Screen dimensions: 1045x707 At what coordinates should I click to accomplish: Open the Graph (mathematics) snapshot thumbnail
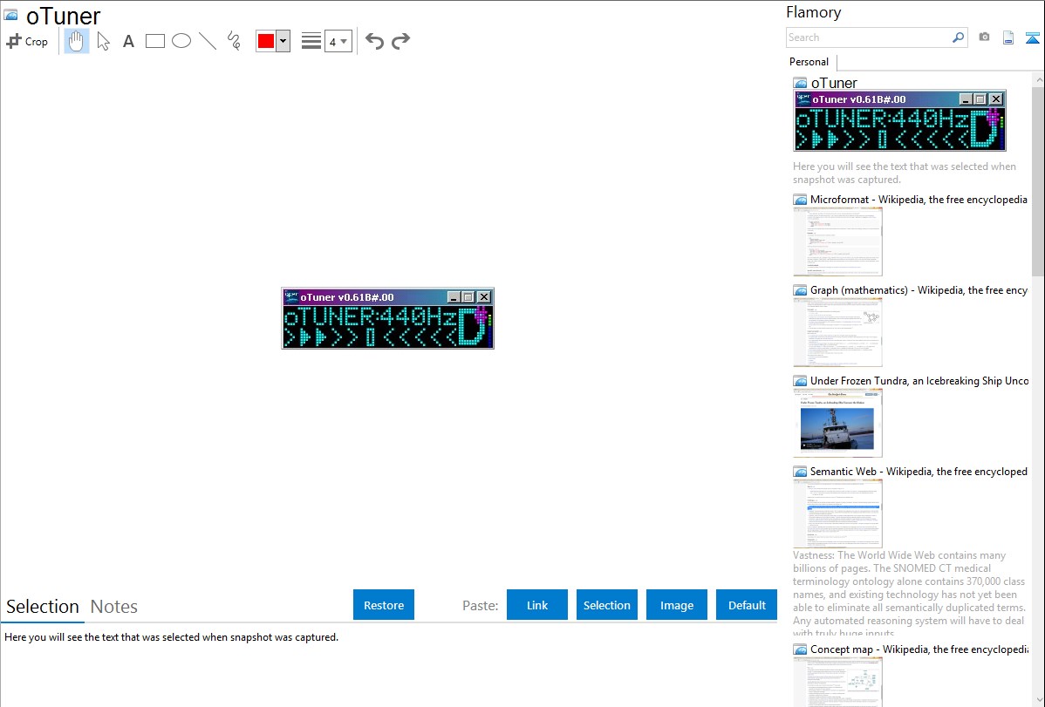tap(837, 332)
